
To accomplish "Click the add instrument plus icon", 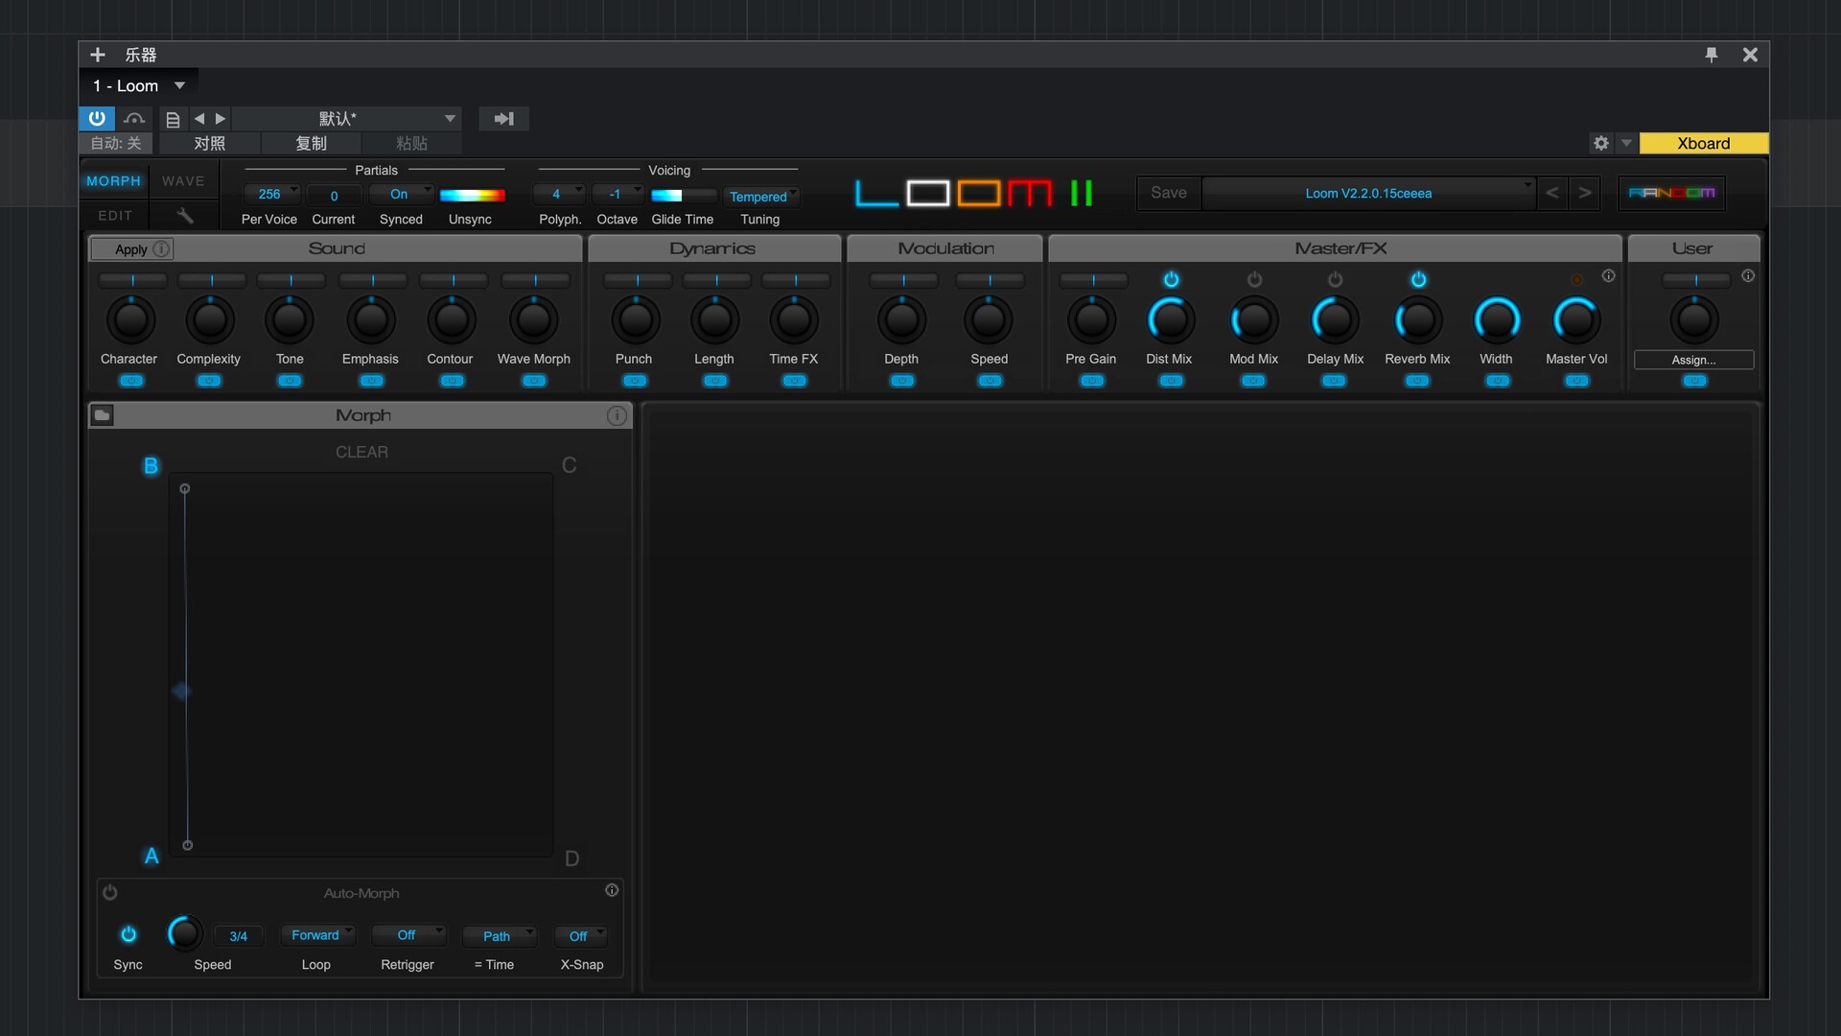I will pyautogui.click(x=97, y=55).
